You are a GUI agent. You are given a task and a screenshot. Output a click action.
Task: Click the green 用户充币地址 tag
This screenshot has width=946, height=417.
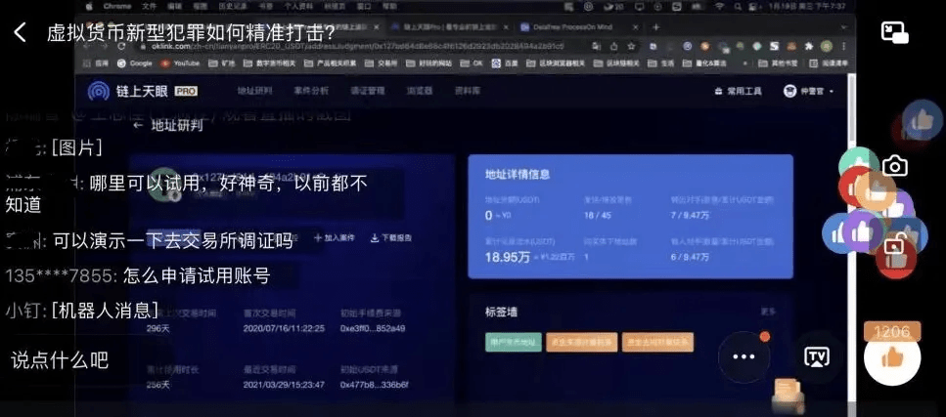[513, 342]
